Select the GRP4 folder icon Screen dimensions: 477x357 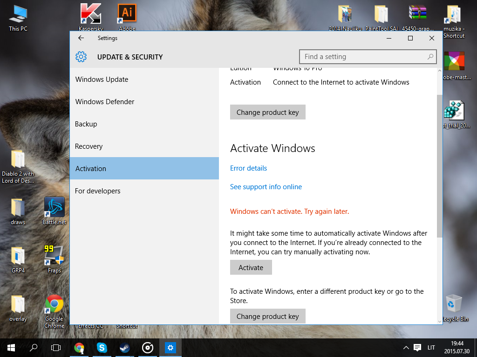point(18,260)
